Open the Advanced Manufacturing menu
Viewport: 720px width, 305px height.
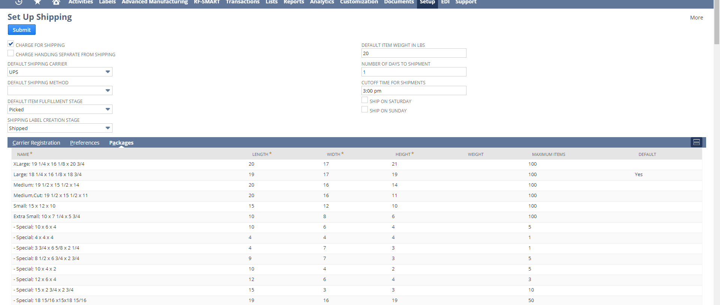(154, 2)
